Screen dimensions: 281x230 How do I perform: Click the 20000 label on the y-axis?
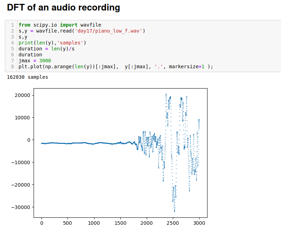22,95
